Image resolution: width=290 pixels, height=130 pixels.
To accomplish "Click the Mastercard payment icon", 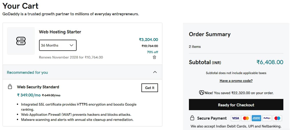I will (x=246, y=118).
